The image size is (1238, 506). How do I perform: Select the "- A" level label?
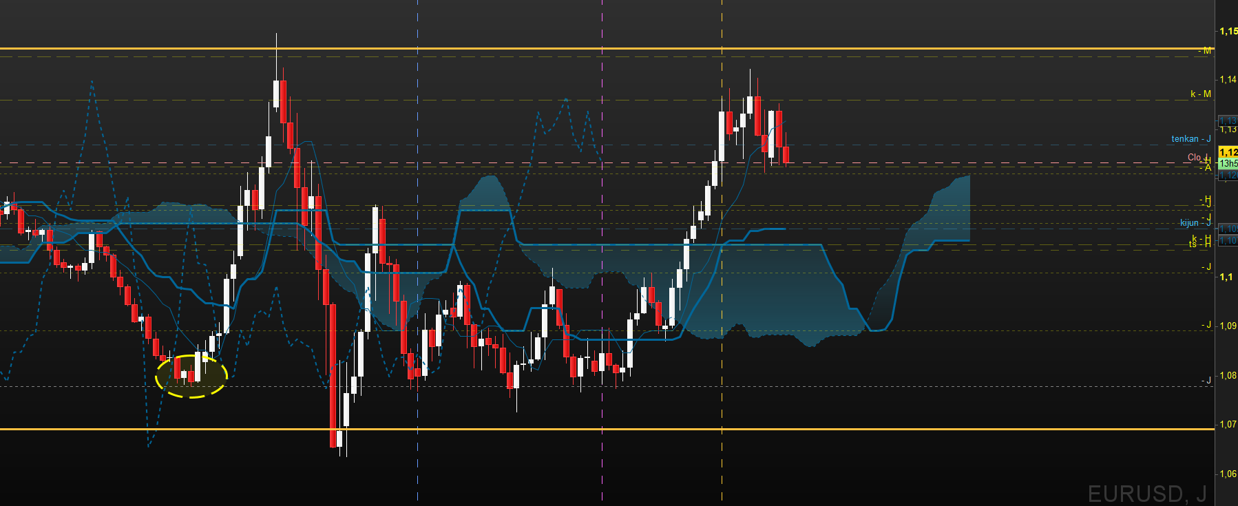tap(1205, 167)
